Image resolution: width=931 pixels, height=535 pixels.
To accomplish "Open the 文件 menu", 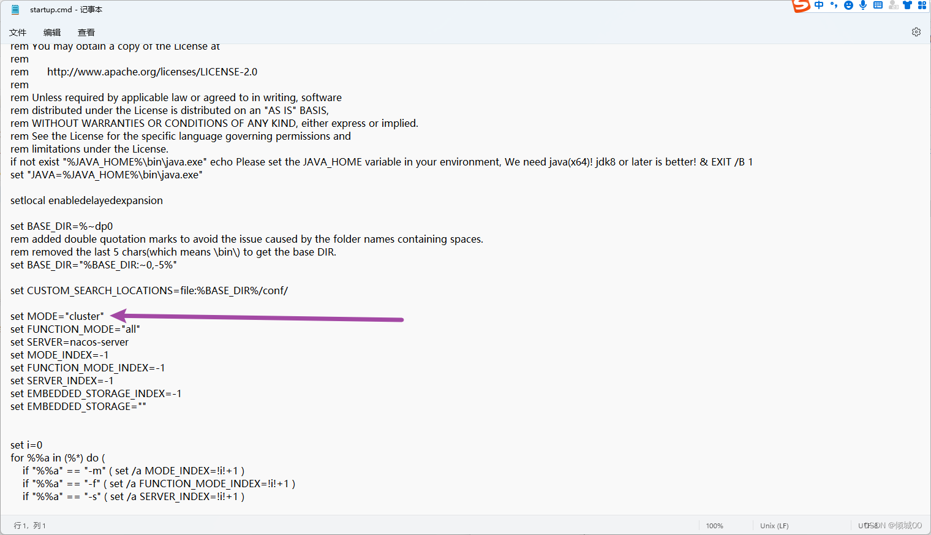I will tap(18, 32).
